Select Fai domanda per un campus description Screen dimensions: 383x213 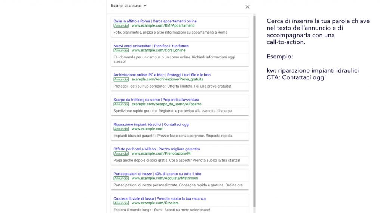click(x=174, y=60)
